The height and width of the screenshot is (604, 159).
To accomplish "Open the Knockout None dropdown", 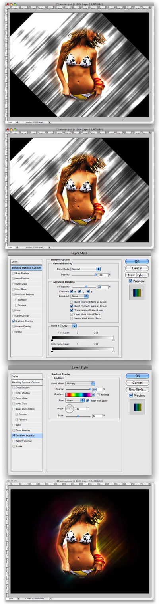I will pos(79,296).
